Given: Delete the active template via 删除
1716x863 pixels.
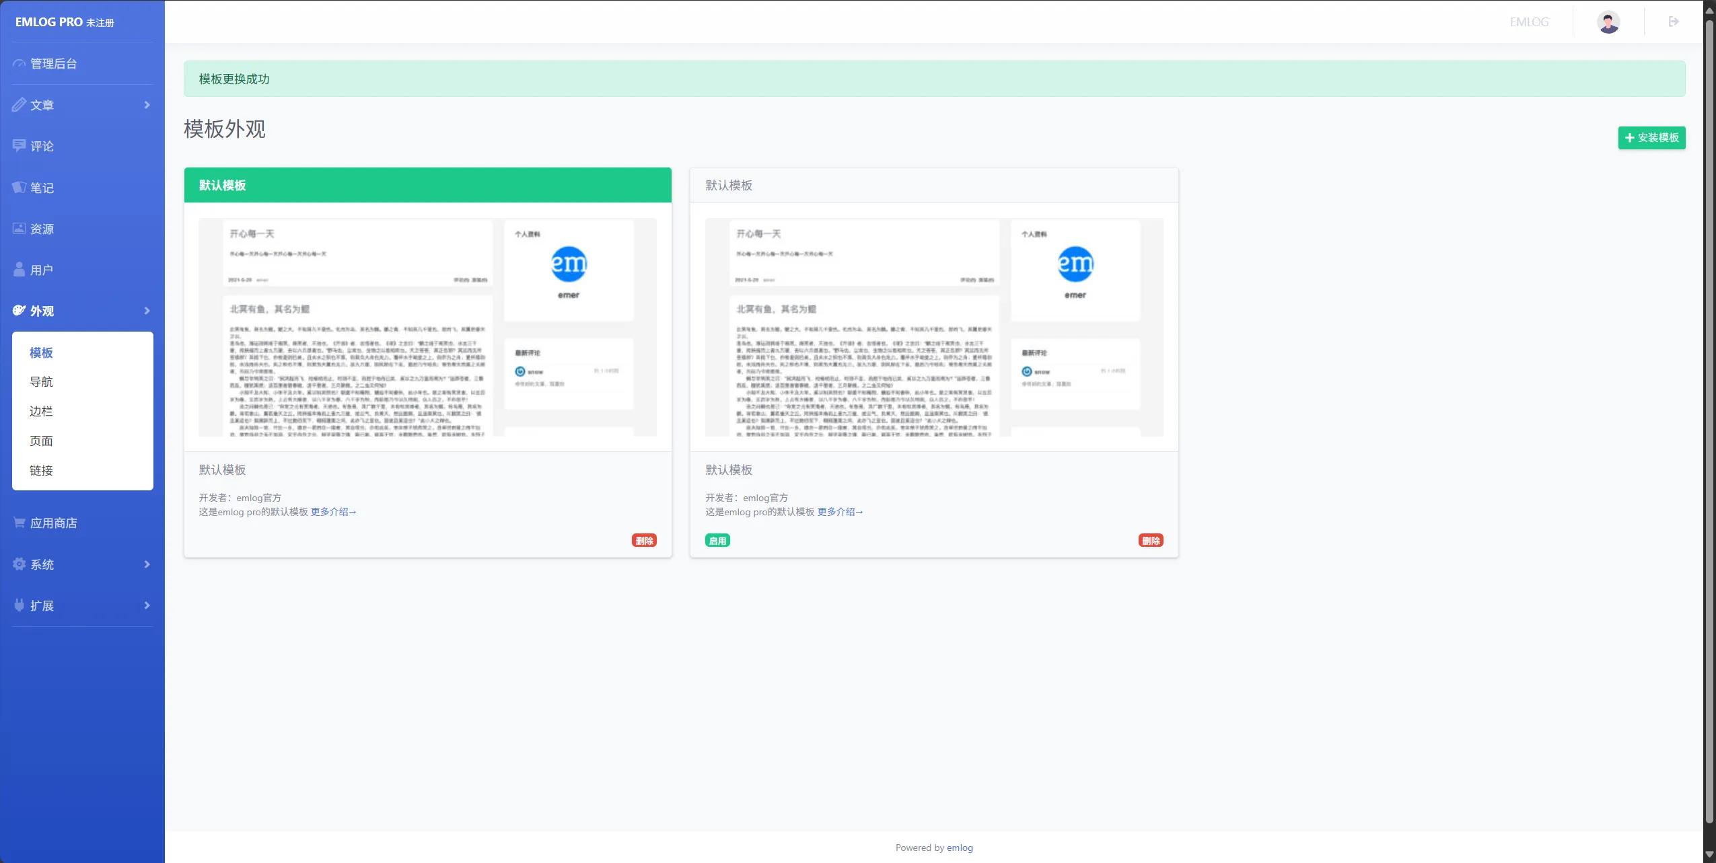Looking at the screenshot, I should point(643,541).
